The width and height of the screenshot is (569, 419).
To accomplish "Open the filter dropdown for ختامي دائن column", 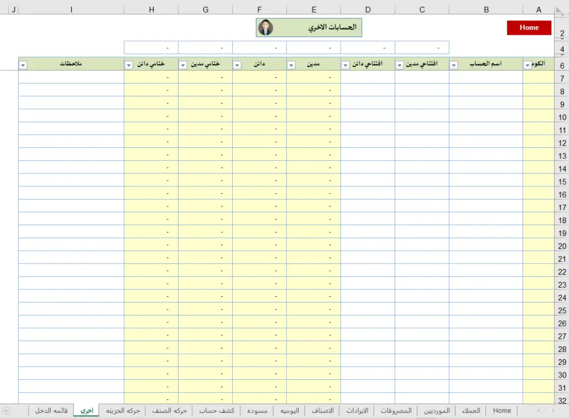I will [x=129, y=65].
